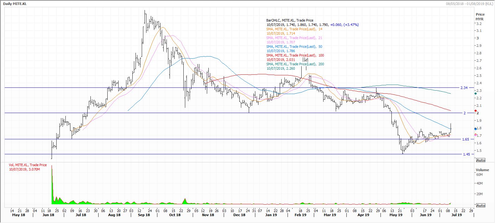This screenshot has width=495, height=223.
Task: Select the 1.45 horizontal level label
Action: tap(466, 154)
